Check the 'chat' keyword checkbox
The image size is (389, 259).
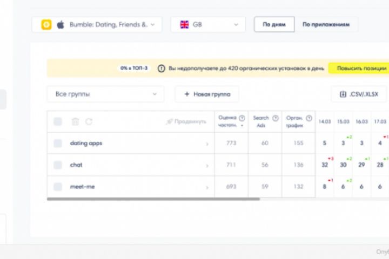click(x=58, y=165)
